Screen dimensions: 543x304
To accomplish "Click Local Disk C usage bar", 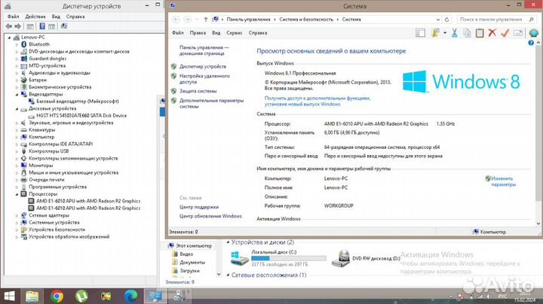I will [288, 258].
